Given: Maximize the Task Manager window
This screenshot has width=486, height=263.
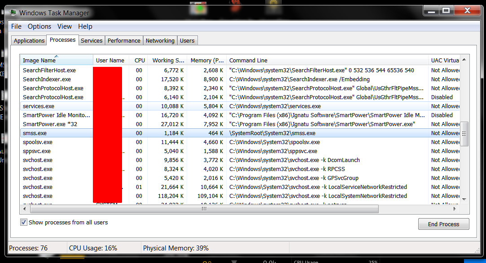Looking at the screenshot, I should (x=446, y=11).
